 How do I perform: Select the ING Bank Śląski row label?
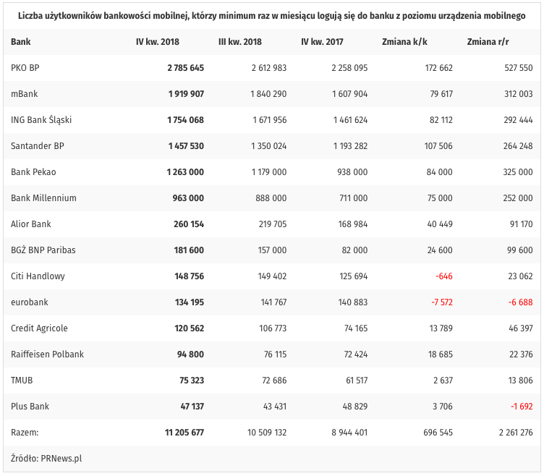click(41, 119)
